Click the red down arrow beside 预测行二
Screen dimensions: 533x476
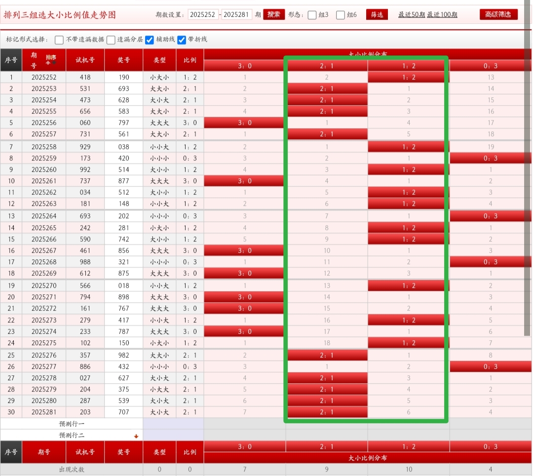[x=136, y=436]
